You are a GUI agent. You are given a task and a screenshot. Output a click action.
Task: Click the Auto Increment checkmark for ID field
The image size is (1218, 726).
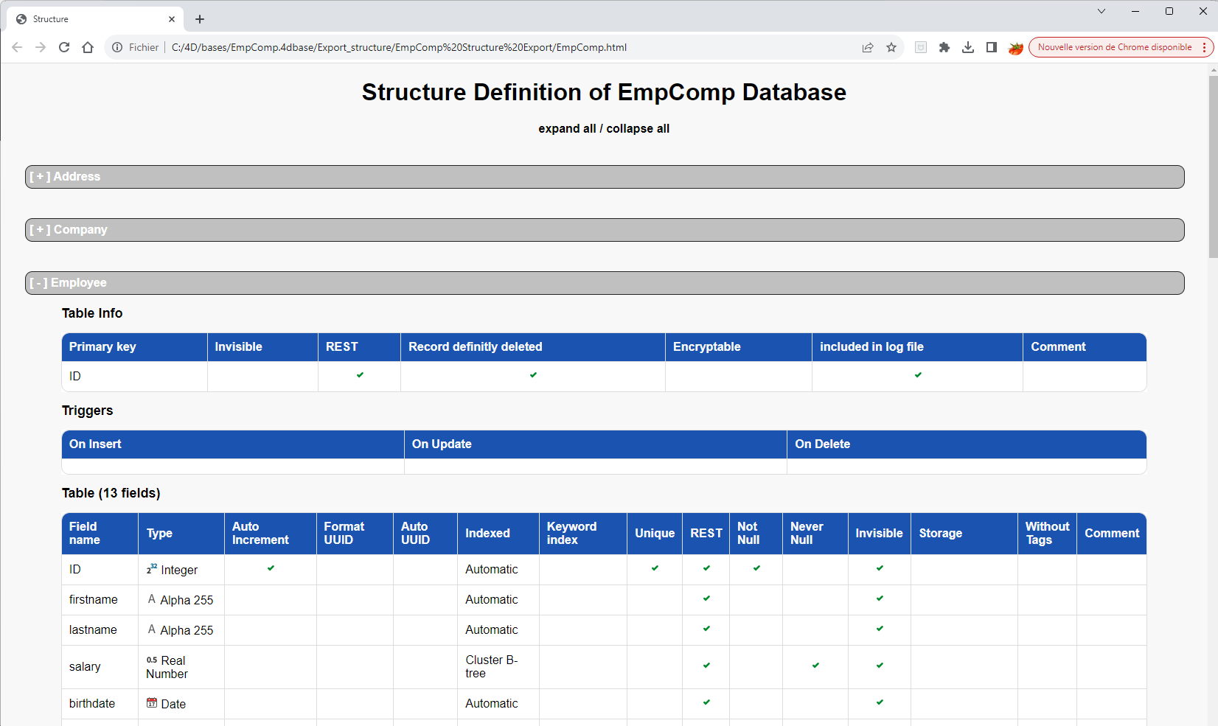click(x=271, y=568)
